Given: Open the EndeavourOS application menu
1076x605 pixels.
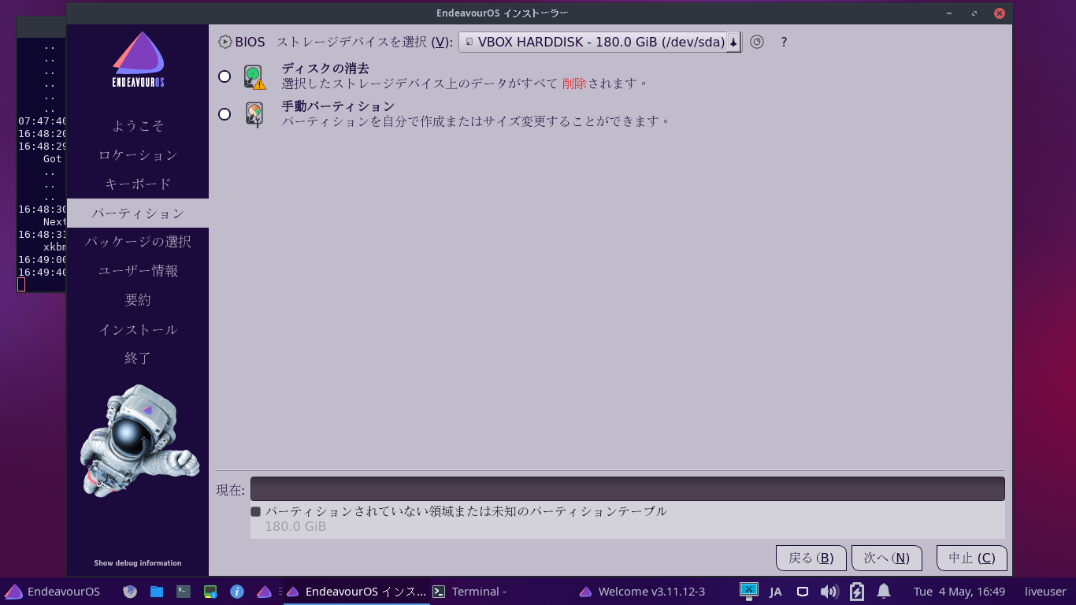Looking at the screenshot, I should point(54,592).
